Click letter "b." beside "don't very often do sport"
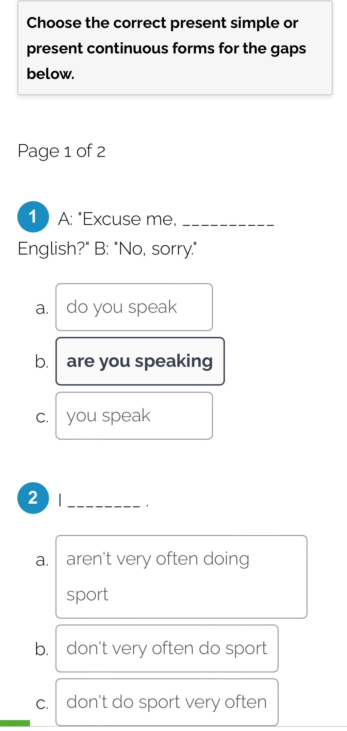Screen dimensions: 347x731 click(42, 649)
